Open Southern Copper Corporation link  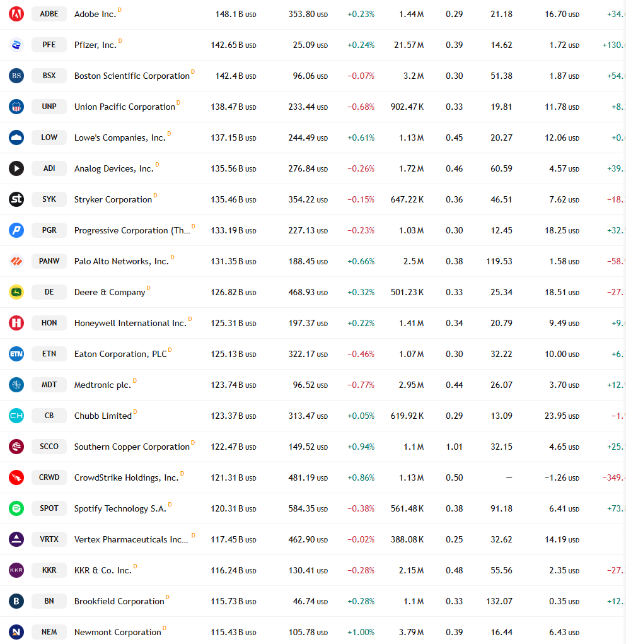point(132,447)
